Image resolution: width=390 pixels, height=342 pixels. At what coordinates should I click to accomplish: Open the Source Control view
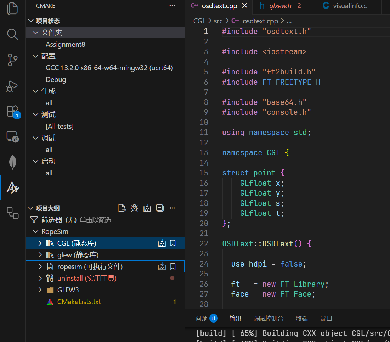click(x=12, y=60)
